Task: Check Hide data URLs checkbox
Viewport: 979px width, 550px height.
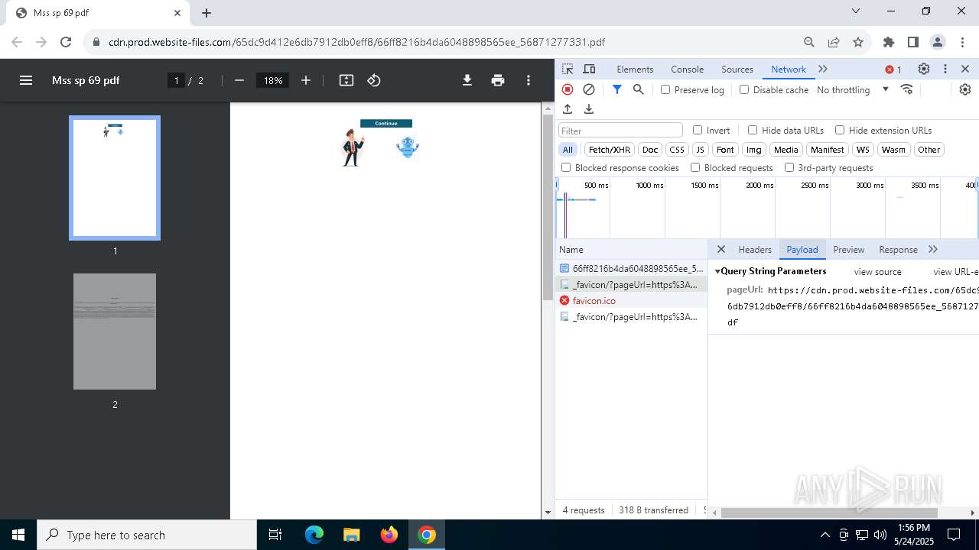Action: click(x=753, y=130)
